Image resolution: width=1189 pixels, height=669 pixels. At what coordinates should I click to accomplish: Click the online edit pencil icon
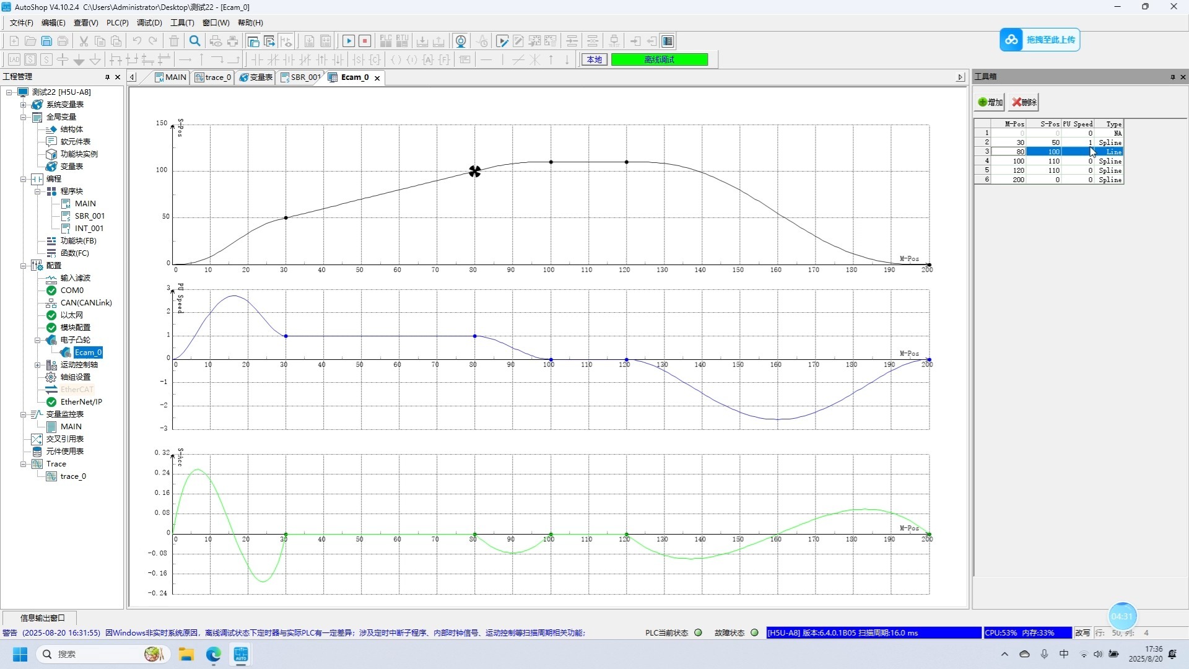click(502, 41)
